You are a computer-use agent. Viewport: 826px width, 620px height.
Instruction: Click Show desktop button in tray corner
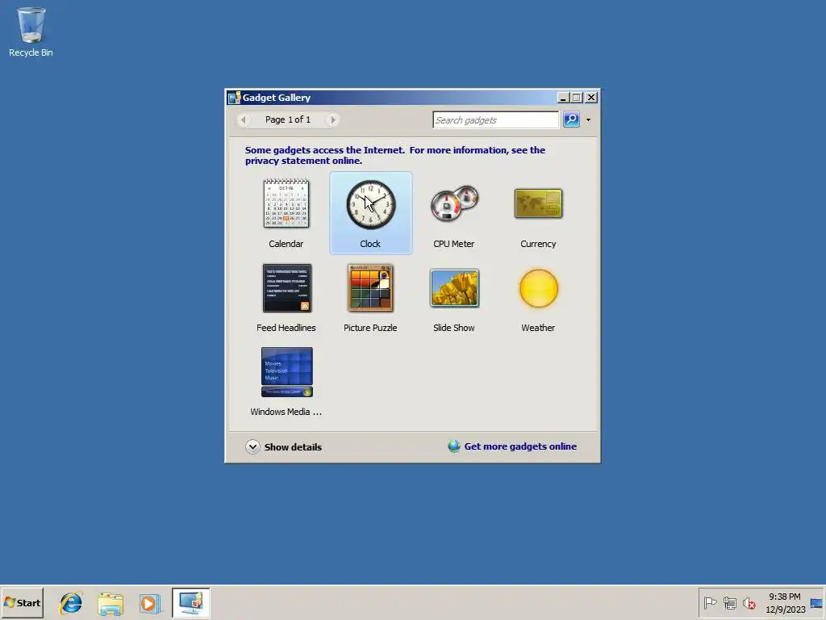click(x=816, y=602)
